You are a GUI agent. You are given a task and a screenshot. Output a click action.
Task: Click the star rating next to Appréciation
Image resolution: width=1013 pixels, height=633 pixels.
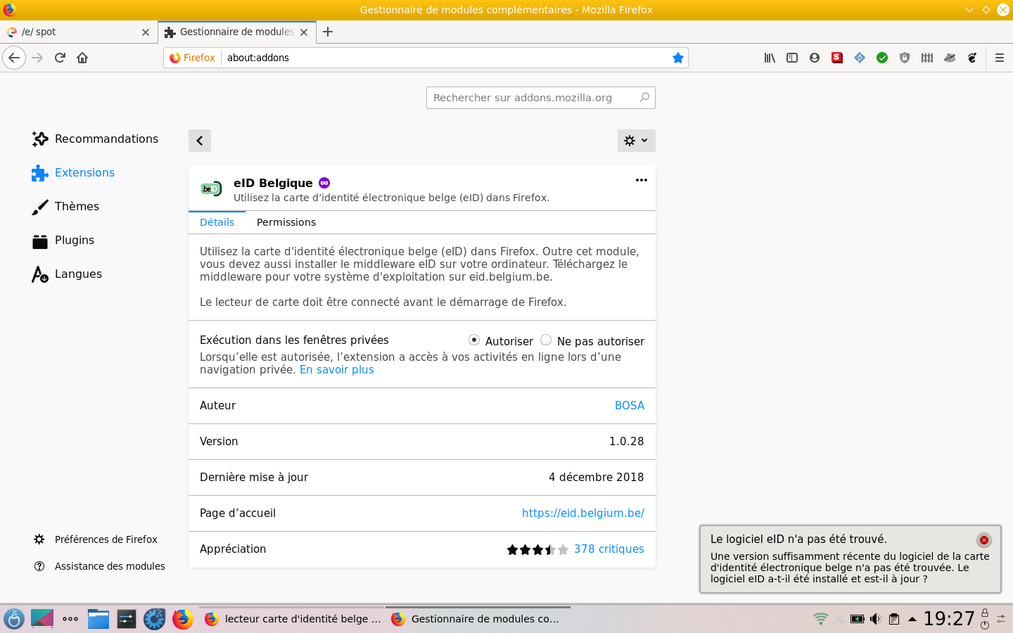[x=537, y=549]
